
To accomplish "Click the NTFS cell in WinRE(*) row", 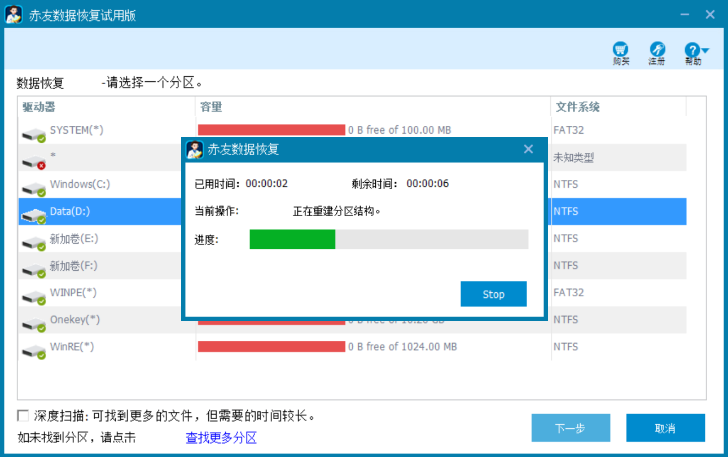I will (566, 346).
